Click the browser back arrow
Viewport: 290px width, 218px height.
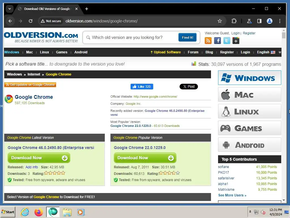10,21
